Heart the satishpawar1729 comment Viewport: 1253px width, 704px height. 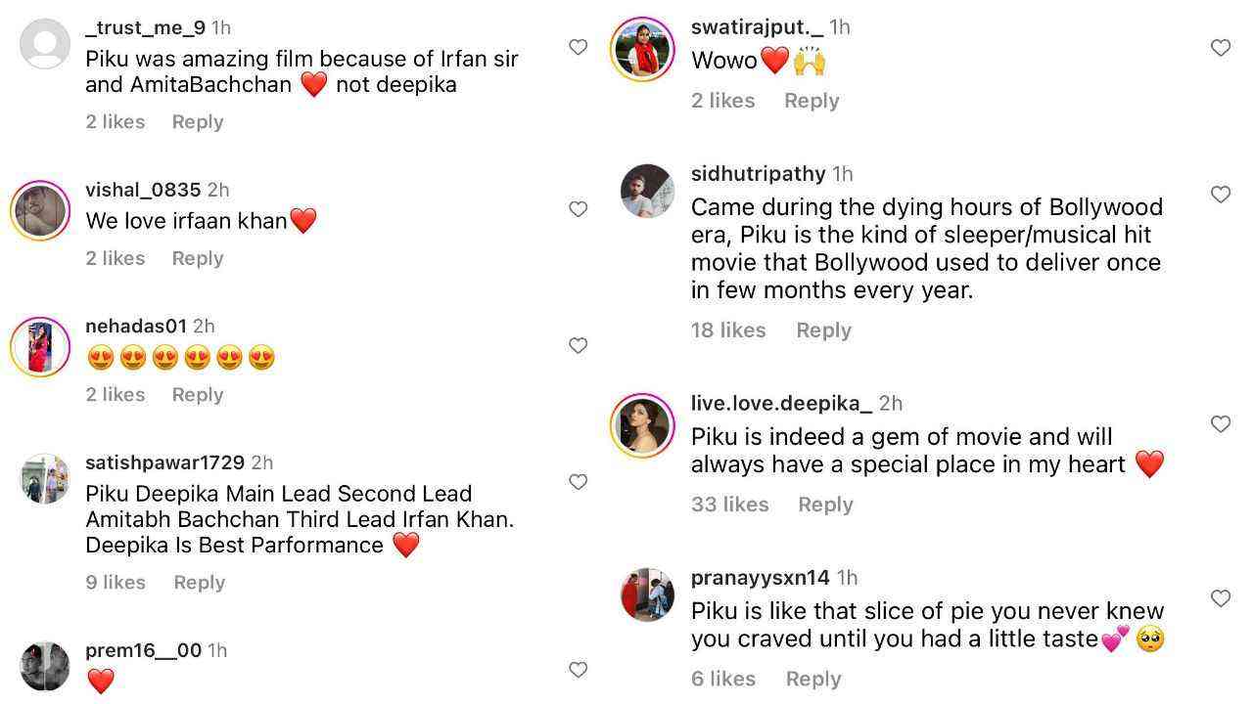(x=578, y=482)
